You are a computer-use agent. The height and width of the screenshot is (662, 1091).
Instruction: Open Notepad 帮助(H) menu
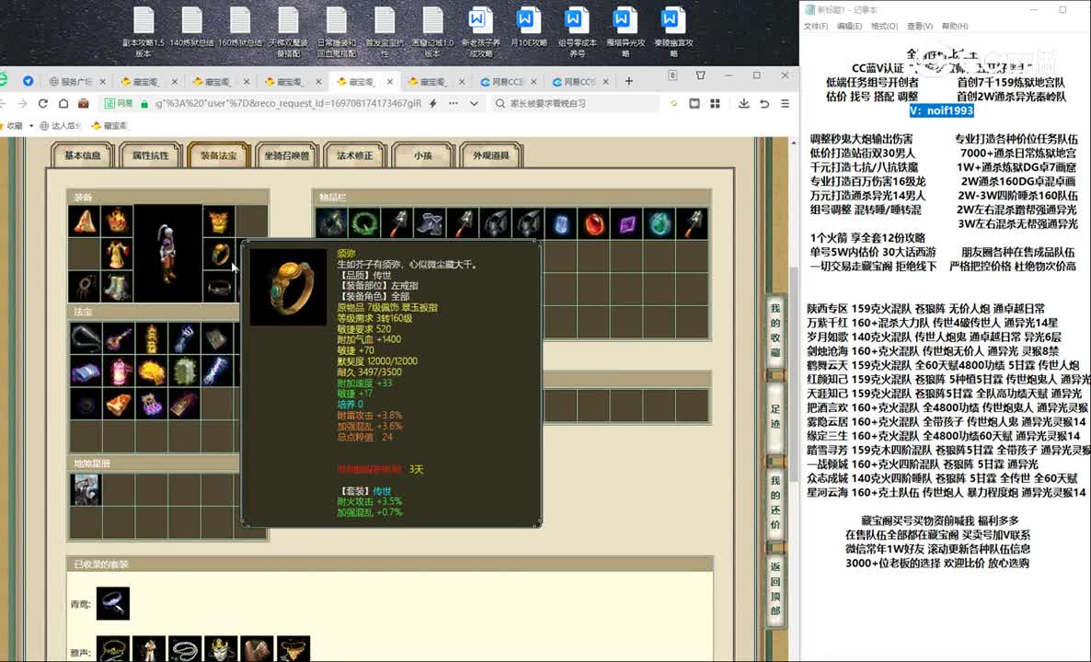click(x=955, y=26)
